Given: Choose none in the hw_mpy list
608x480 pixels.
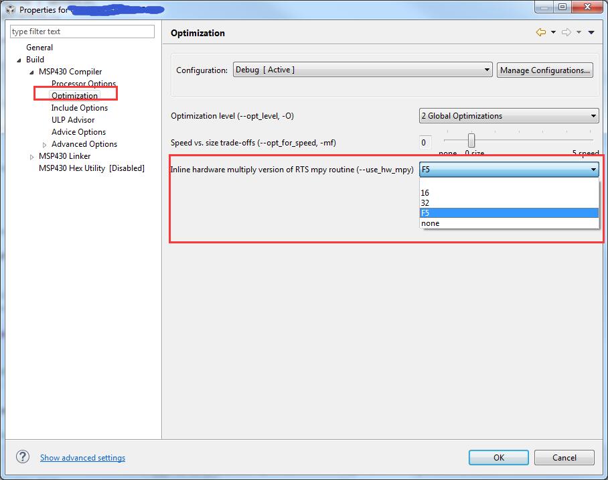Looking at the screenshot, I should point(509,223).
